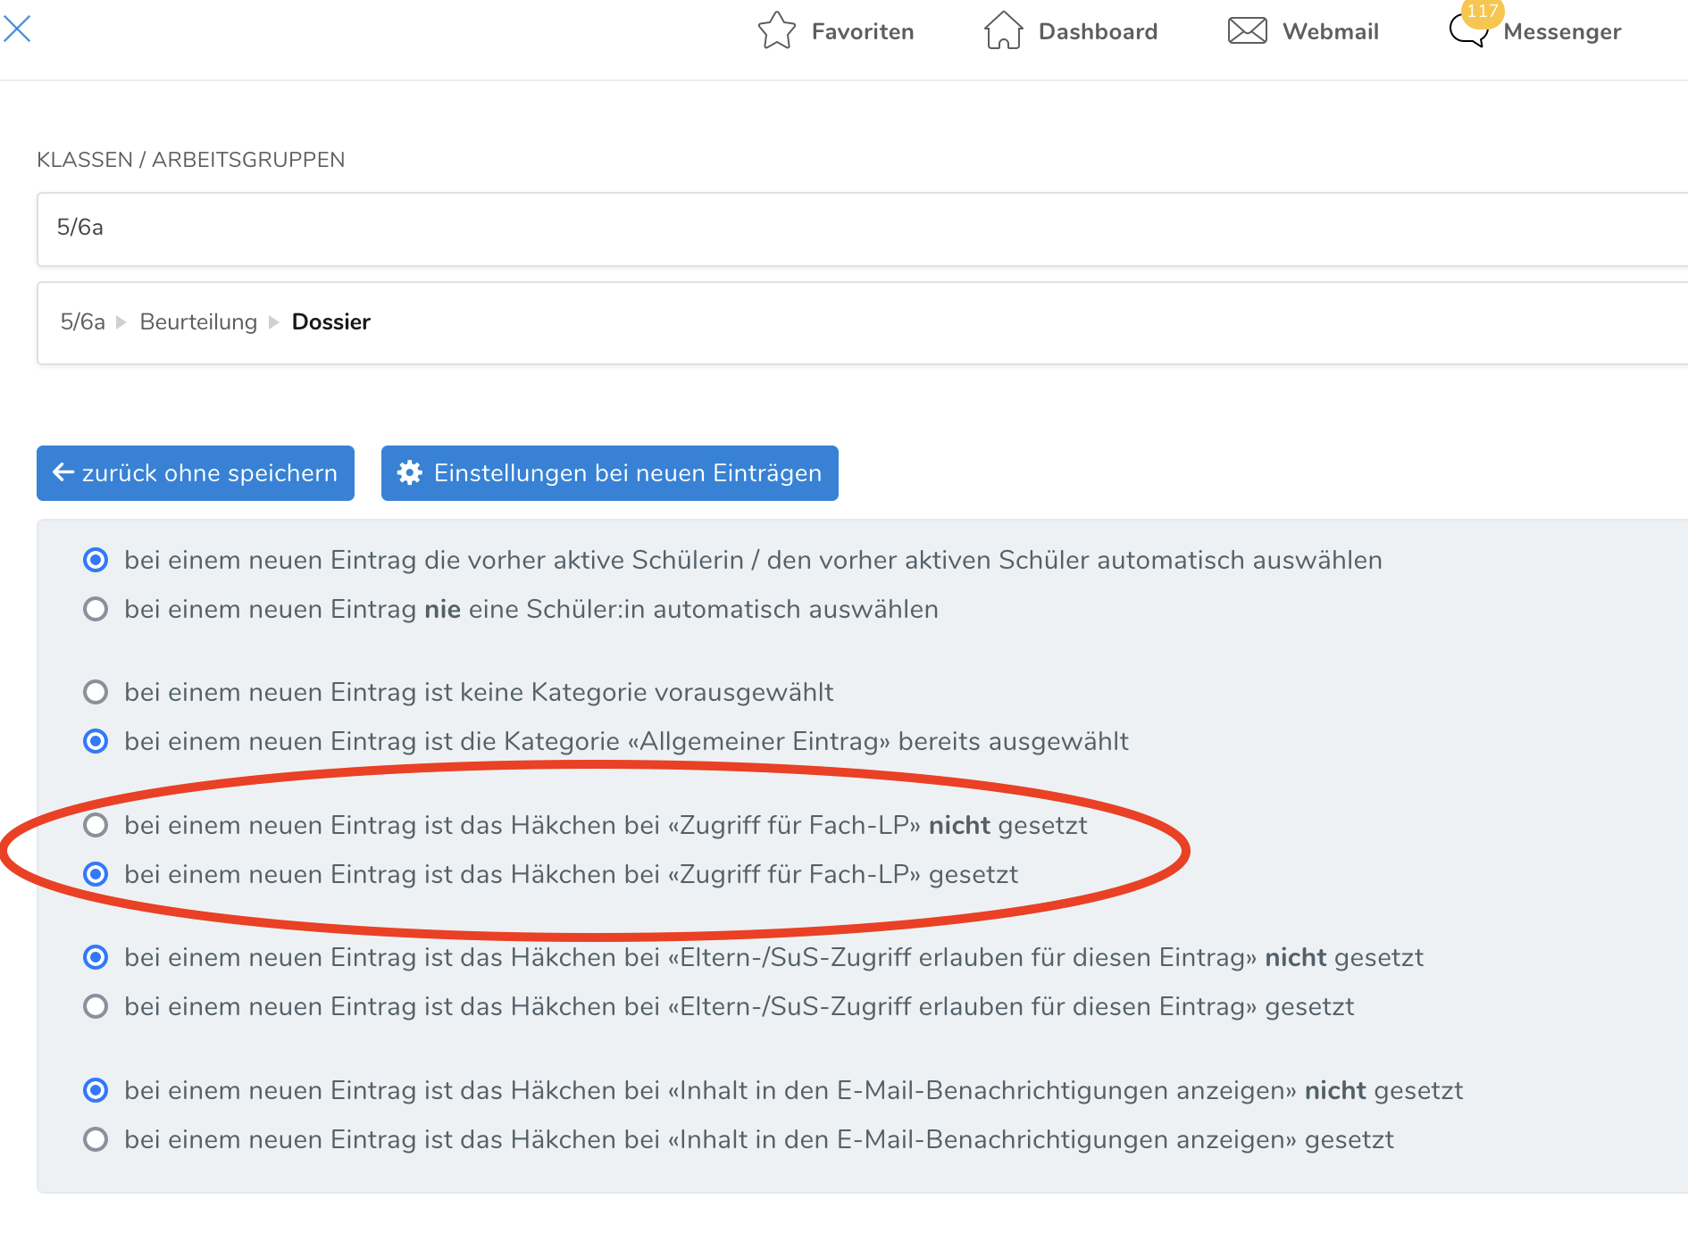The width and height of the screenshot is (1688, 1233).
Task: Click the arrow after Beurteilung in breadcrumb
Action: coord(274,322)
